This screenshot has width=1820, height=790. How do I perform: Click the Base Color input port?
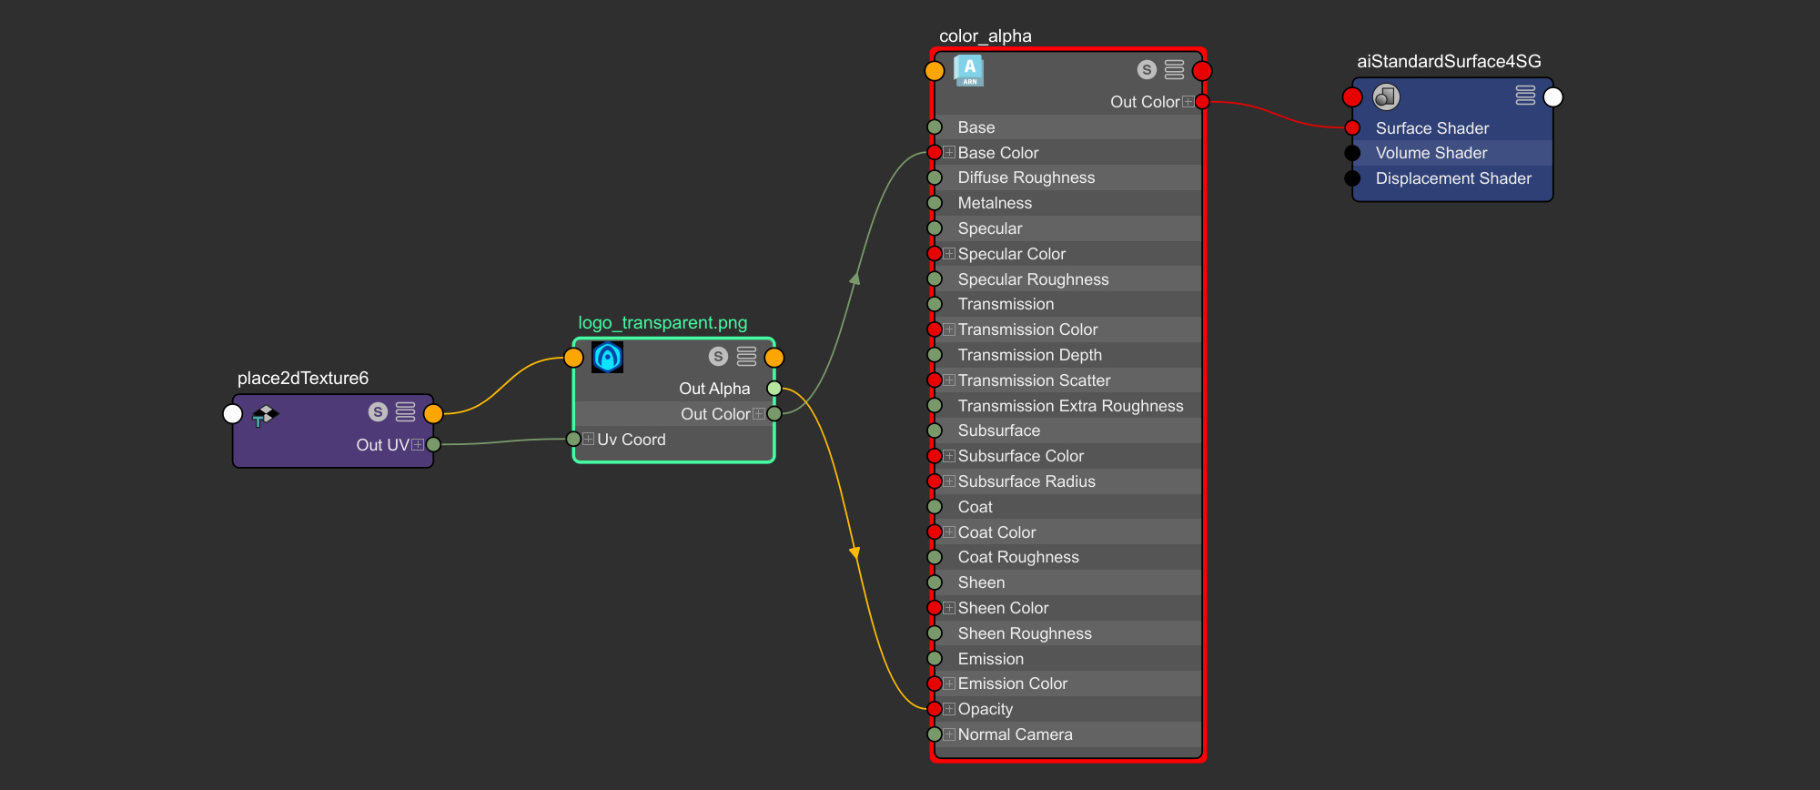[x=935, y=153]
